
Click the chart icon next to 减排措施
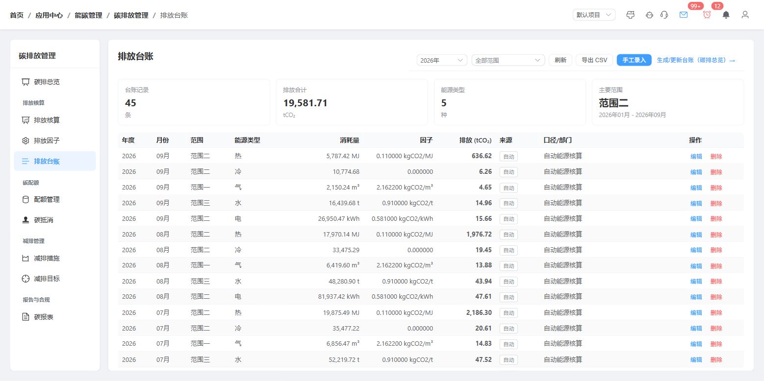point(25,258)
